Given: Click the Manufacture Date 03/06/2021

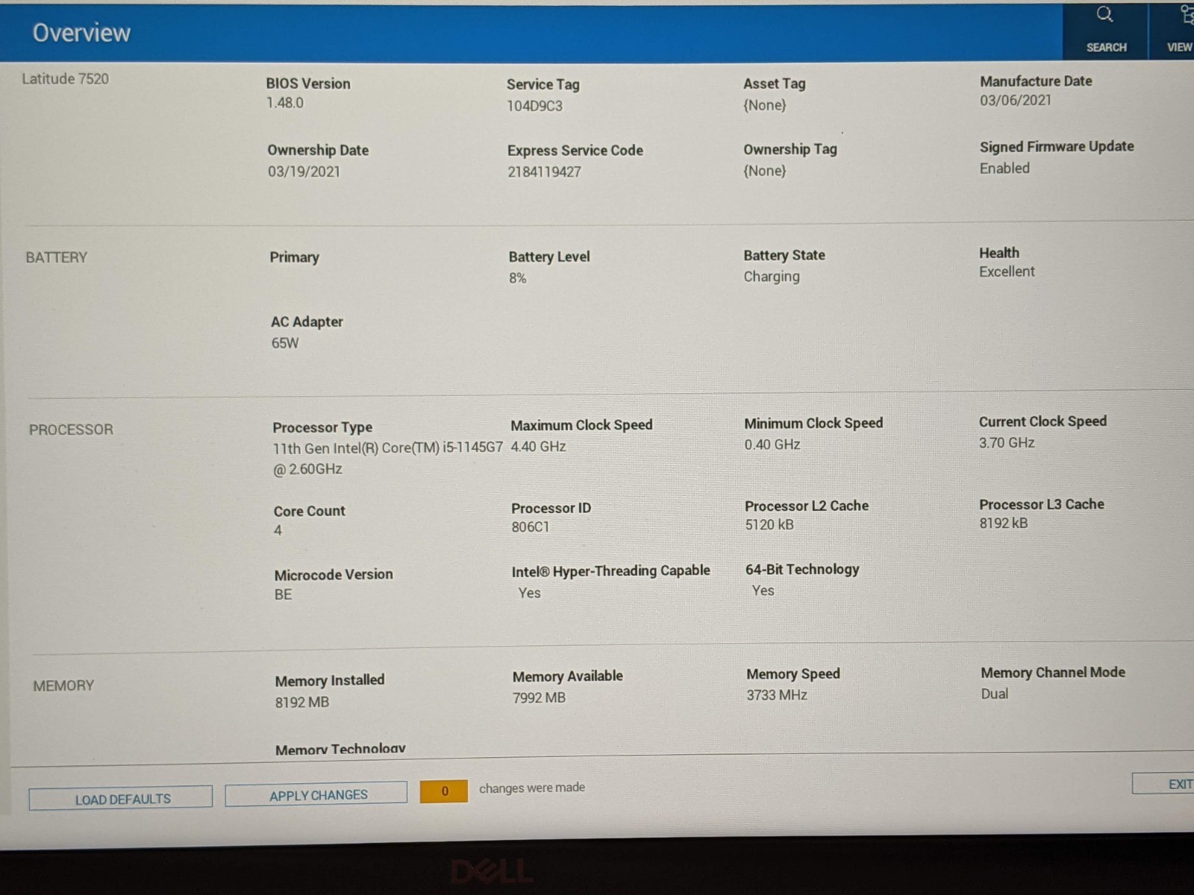Looking at the screenshot, I should [x=1015, y=100].
